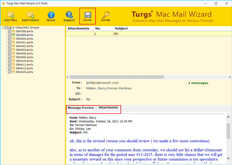Toggle the 584408.emlx checkbox
232x165 pixels.
(x=10, y=54)
